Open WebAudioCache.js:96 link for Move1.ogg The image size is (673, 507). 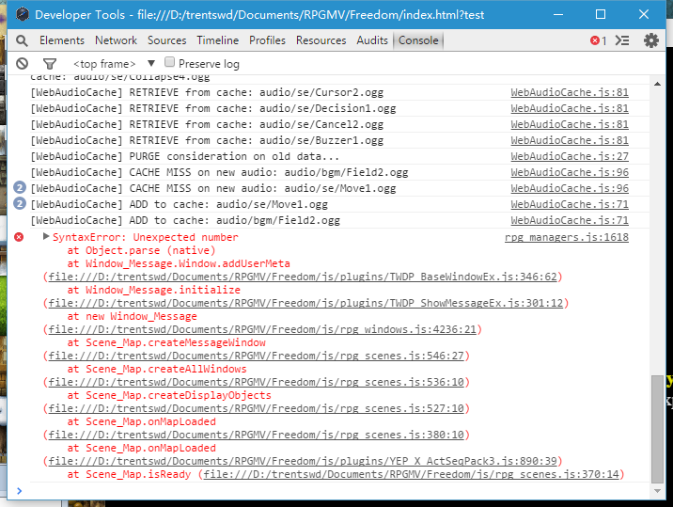click(x=570, y=188)
